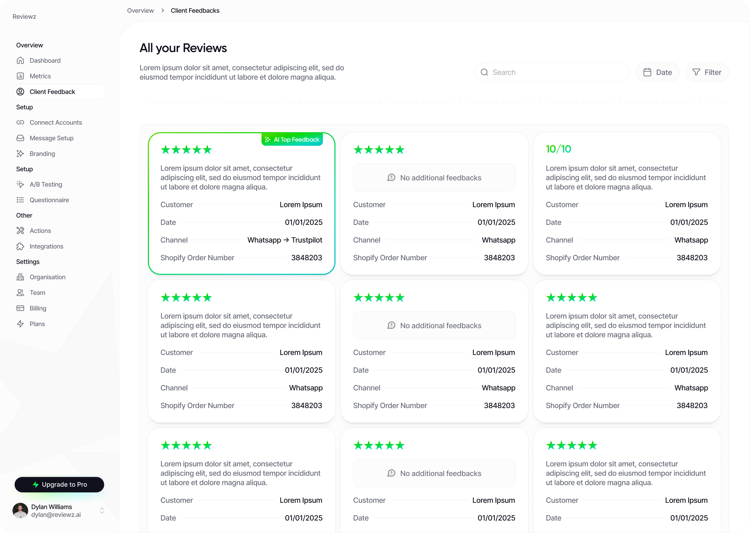Click the Billing card icon
The height and width of the screenshot is (533, 750).
(x=20, y=308)
